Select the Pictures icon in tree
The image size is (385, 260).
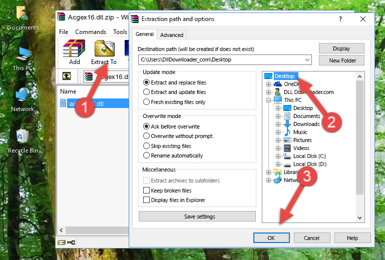click(287, 140)
